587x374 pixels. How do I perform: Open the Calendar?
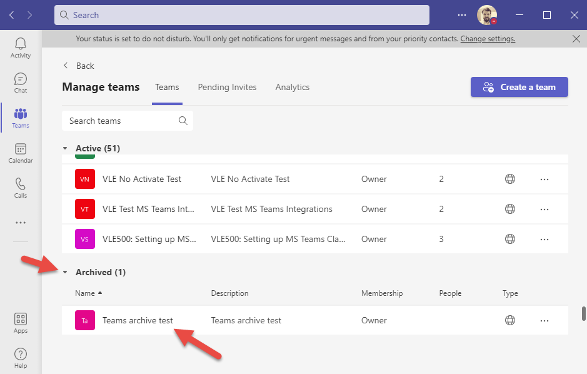pyautogui.click(x=21, y=153)
